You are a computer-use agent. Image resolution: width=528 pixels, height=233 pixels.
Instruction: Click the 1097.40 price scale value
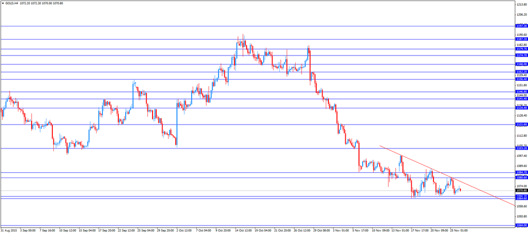(x=522, y=156)
